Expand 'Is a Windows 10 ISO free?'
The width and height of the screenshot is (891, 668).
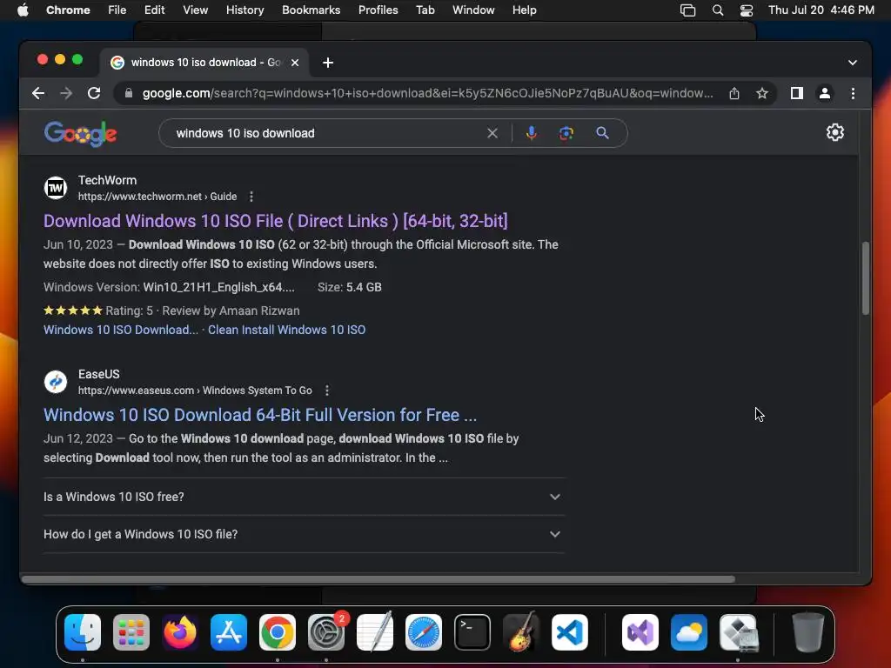(304, 497)
